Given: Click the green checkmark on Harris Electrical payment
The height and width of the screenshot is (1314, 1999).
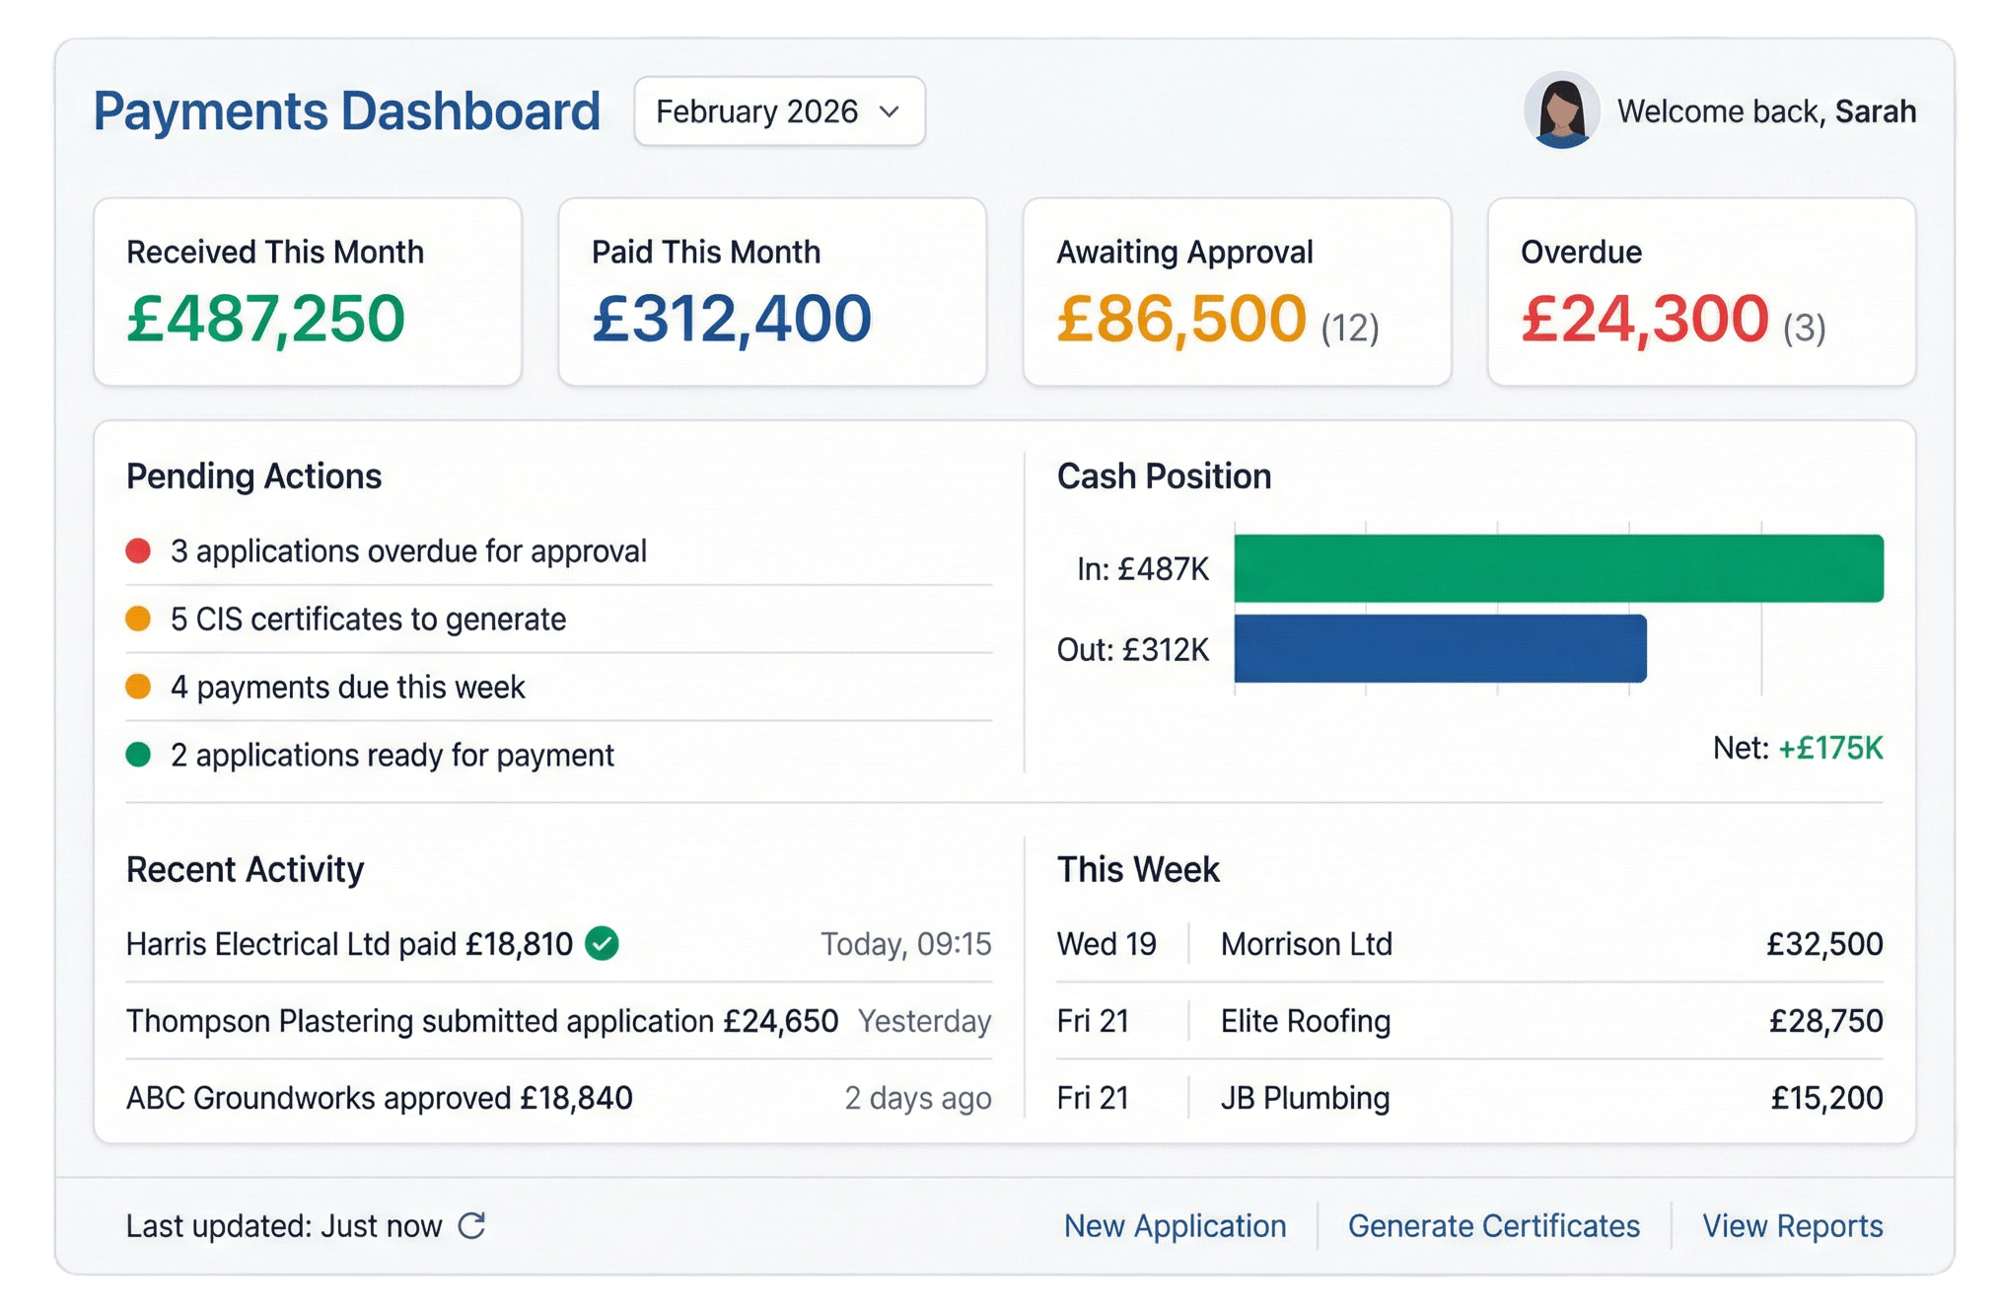Looking at the screenshot, I should tap(601, 944).
